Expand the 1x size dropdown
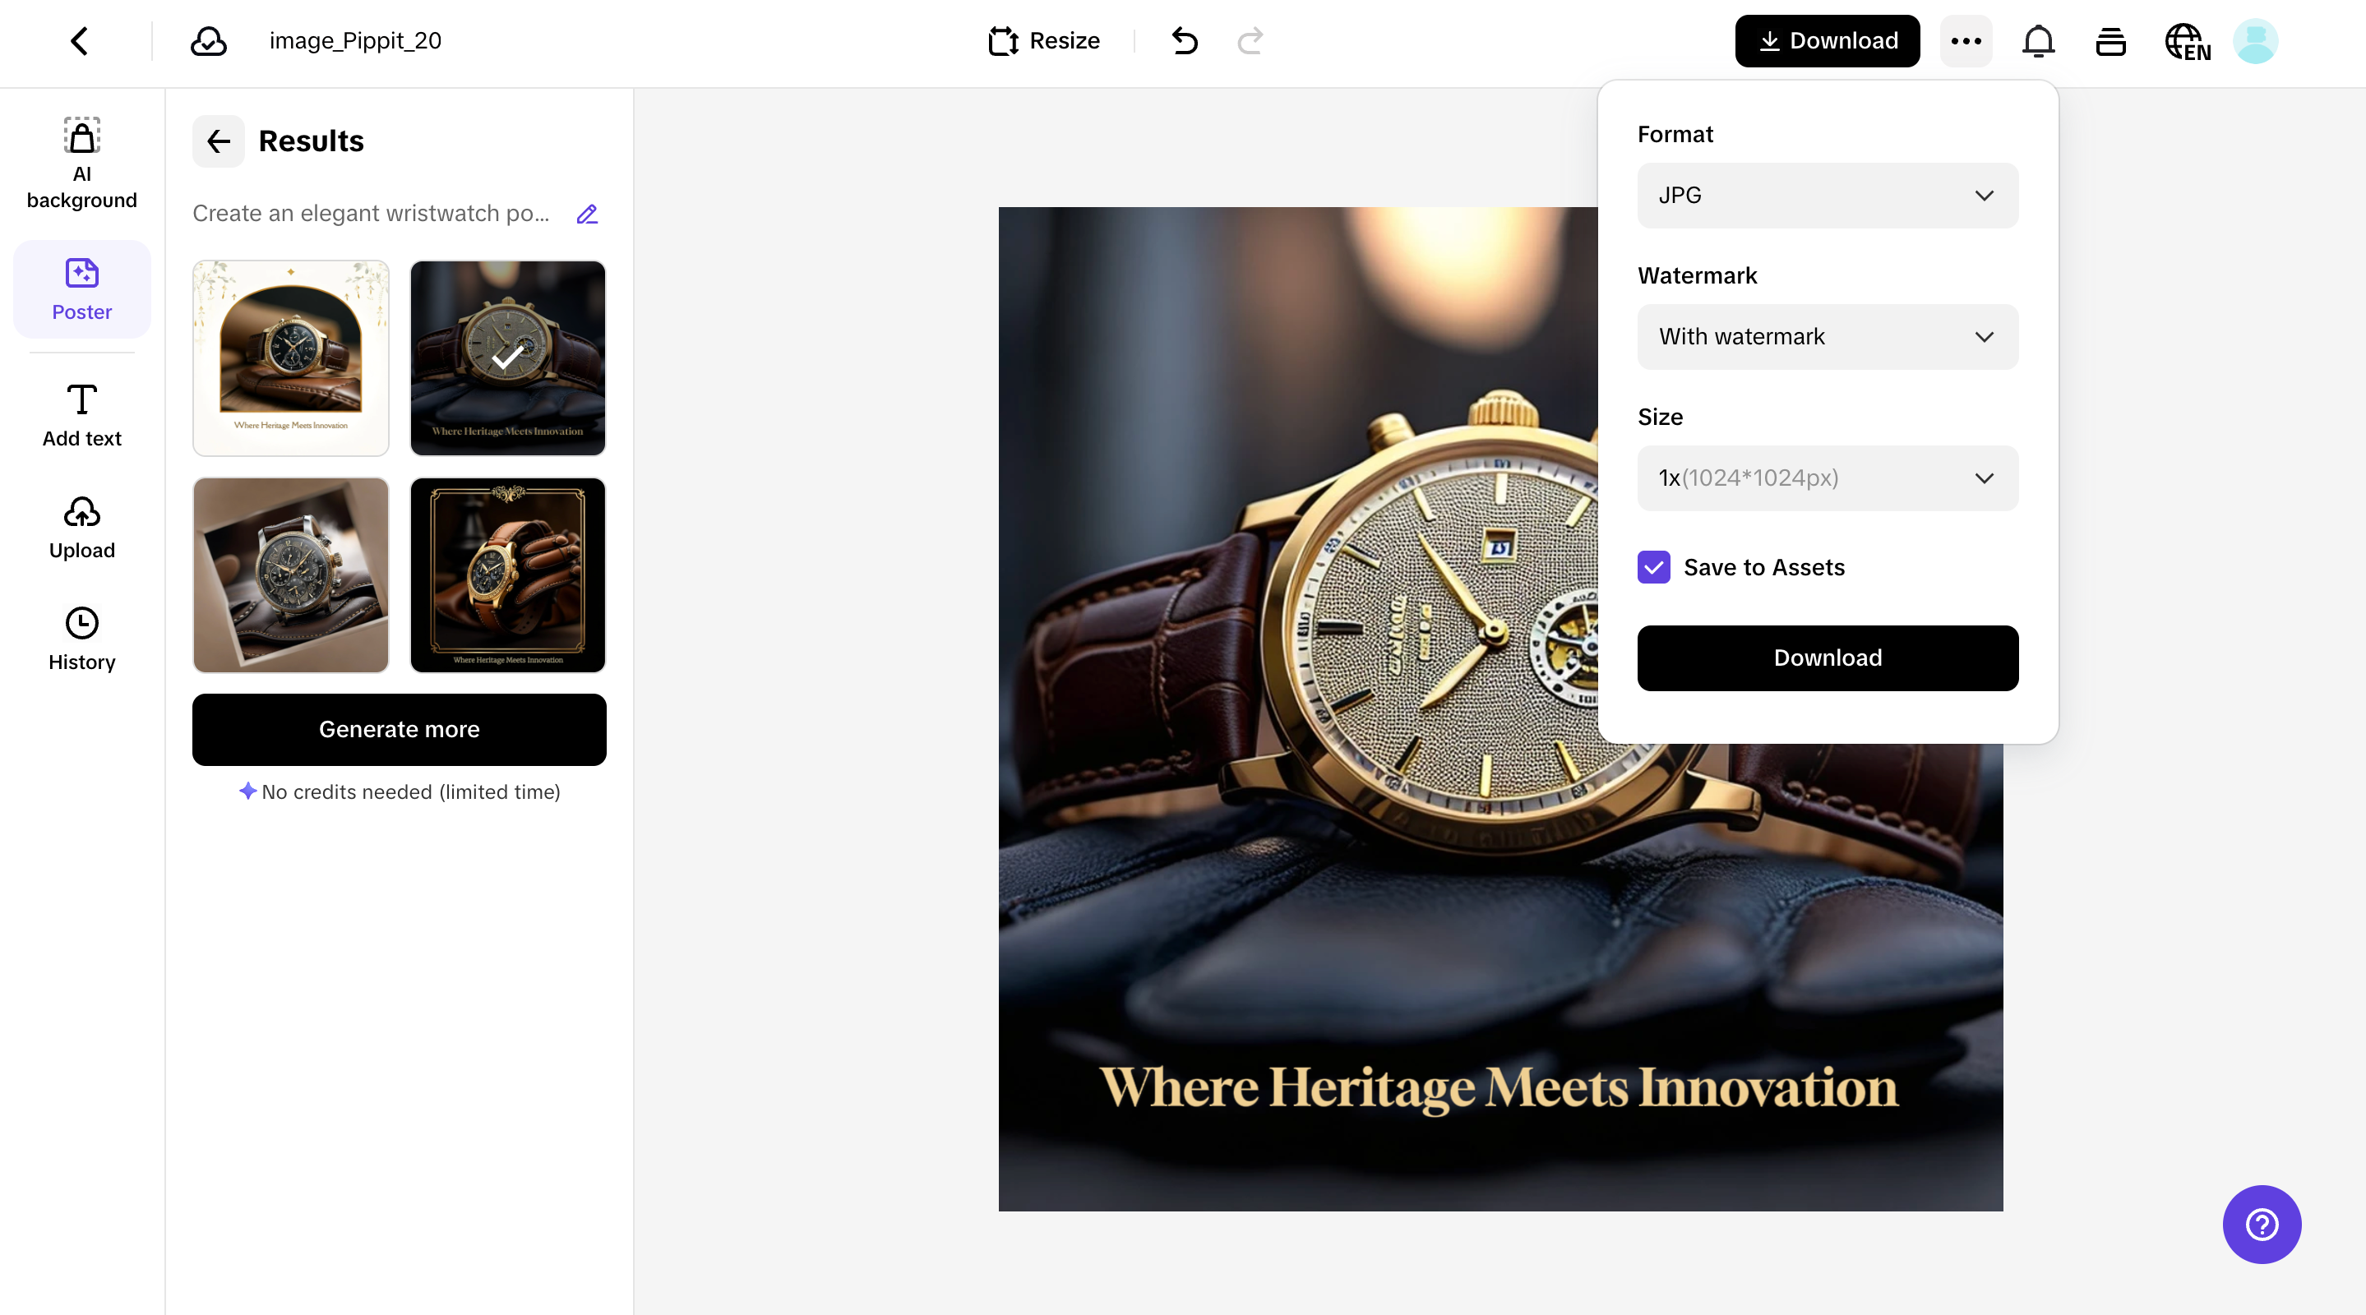Image resolution: width=2366 pixels, height=1315 pixels. coord(1827,478)
